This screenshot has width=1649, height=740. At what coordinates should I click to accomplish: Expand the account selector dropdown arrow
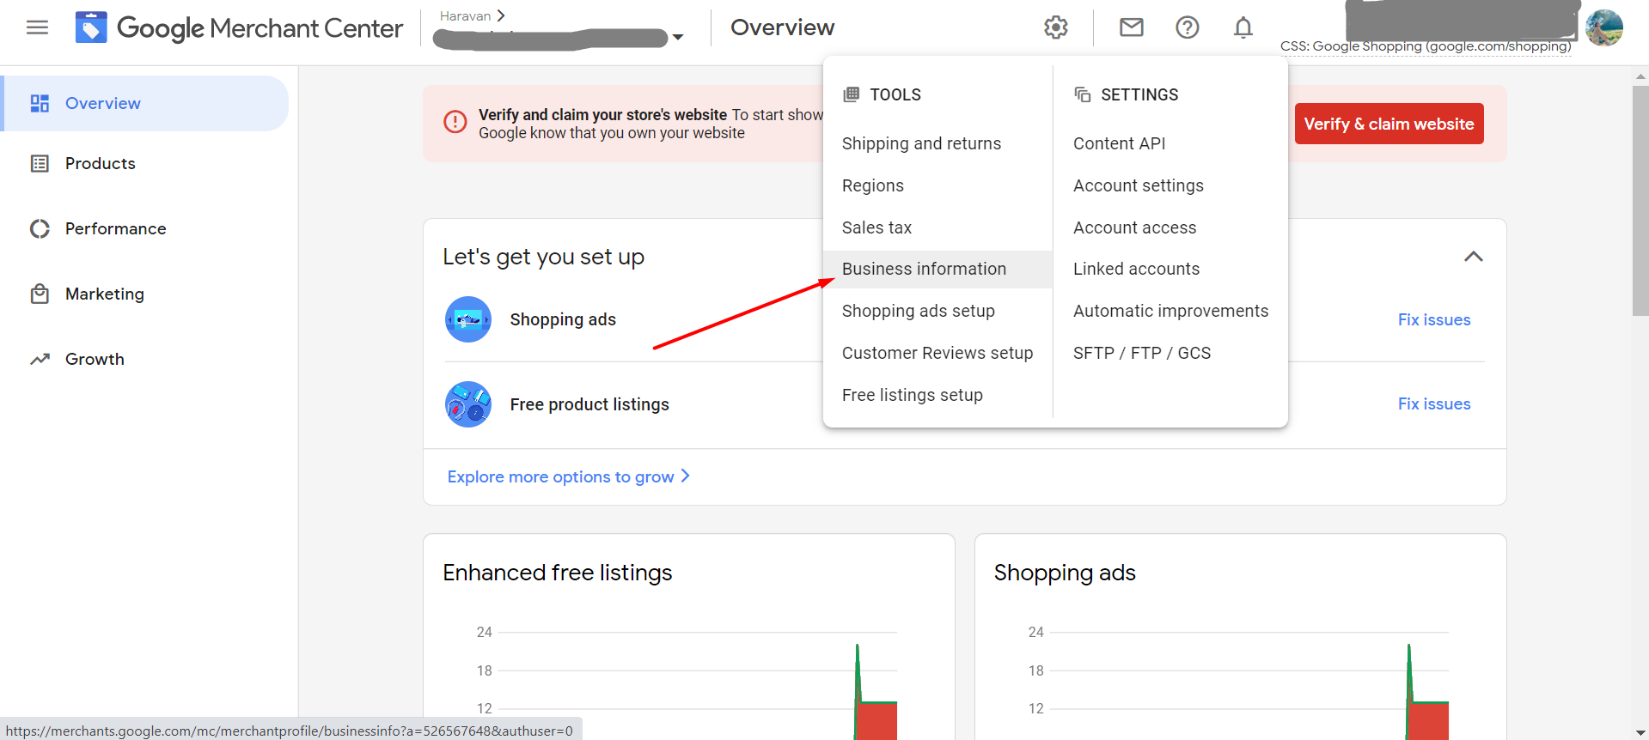click(x=678, y=37)
